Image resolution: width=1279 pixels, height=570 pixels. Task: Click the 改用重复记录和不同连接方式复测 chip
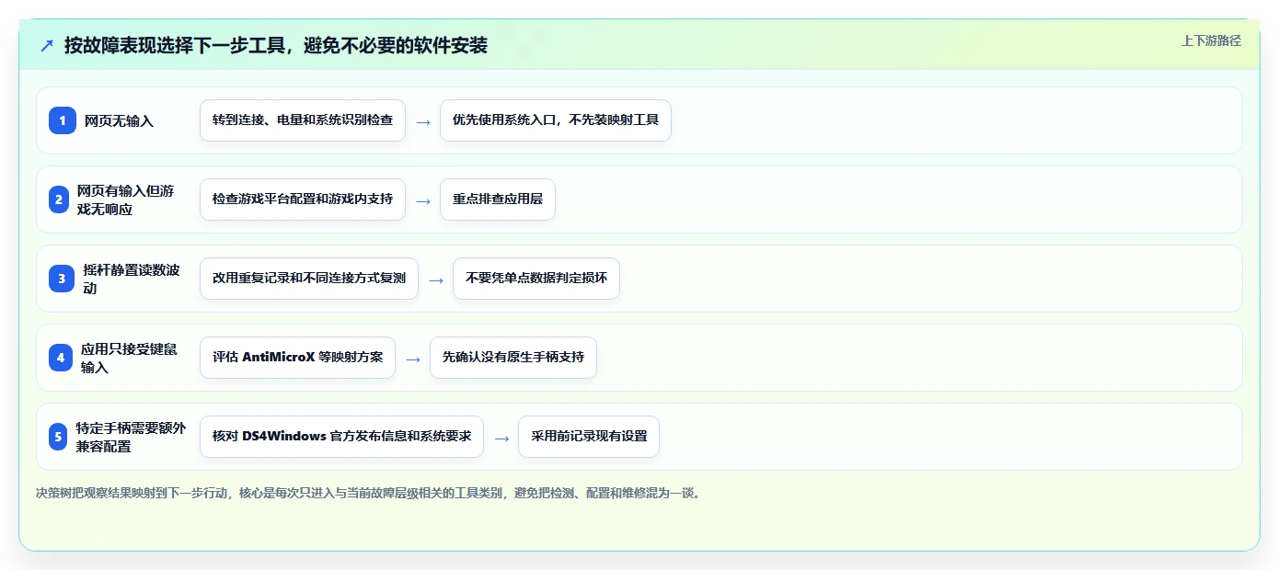click(x=309, y=279)
